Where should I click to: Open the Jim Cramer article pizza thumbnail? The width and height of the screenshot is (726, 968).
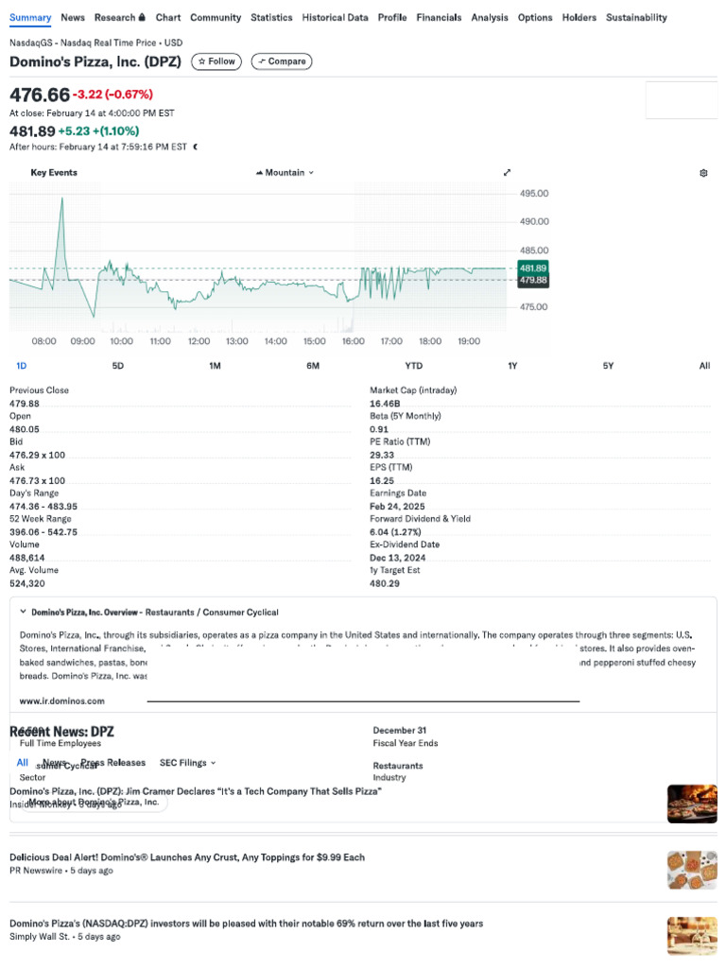point(691,804)
